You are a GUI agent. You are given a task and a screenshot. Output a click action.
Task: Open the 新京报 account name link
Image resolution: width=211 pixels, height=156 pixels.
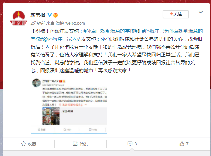point(38,15)
